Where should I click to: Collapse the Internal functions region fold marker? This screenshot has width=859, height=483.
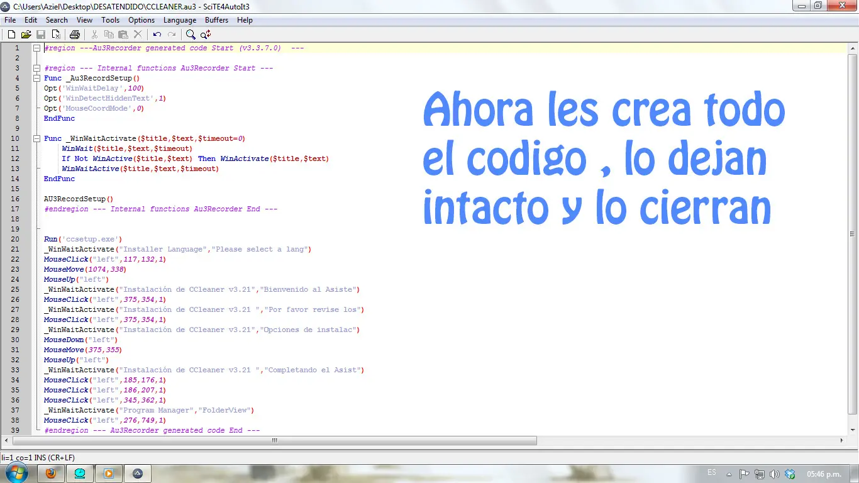point(36,68)
